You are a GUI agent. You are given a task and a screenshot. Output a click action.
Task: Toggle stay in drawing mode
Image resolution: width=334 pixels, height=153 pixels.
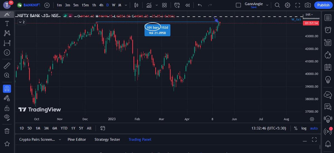7,98
